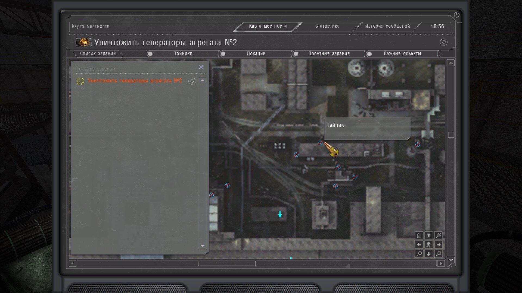Click the Список заданий button
Viewport: 522px width, 293px height.
point(98,54)
